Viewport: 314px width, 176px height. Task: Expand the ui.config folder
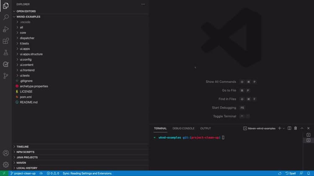(80, 59)
